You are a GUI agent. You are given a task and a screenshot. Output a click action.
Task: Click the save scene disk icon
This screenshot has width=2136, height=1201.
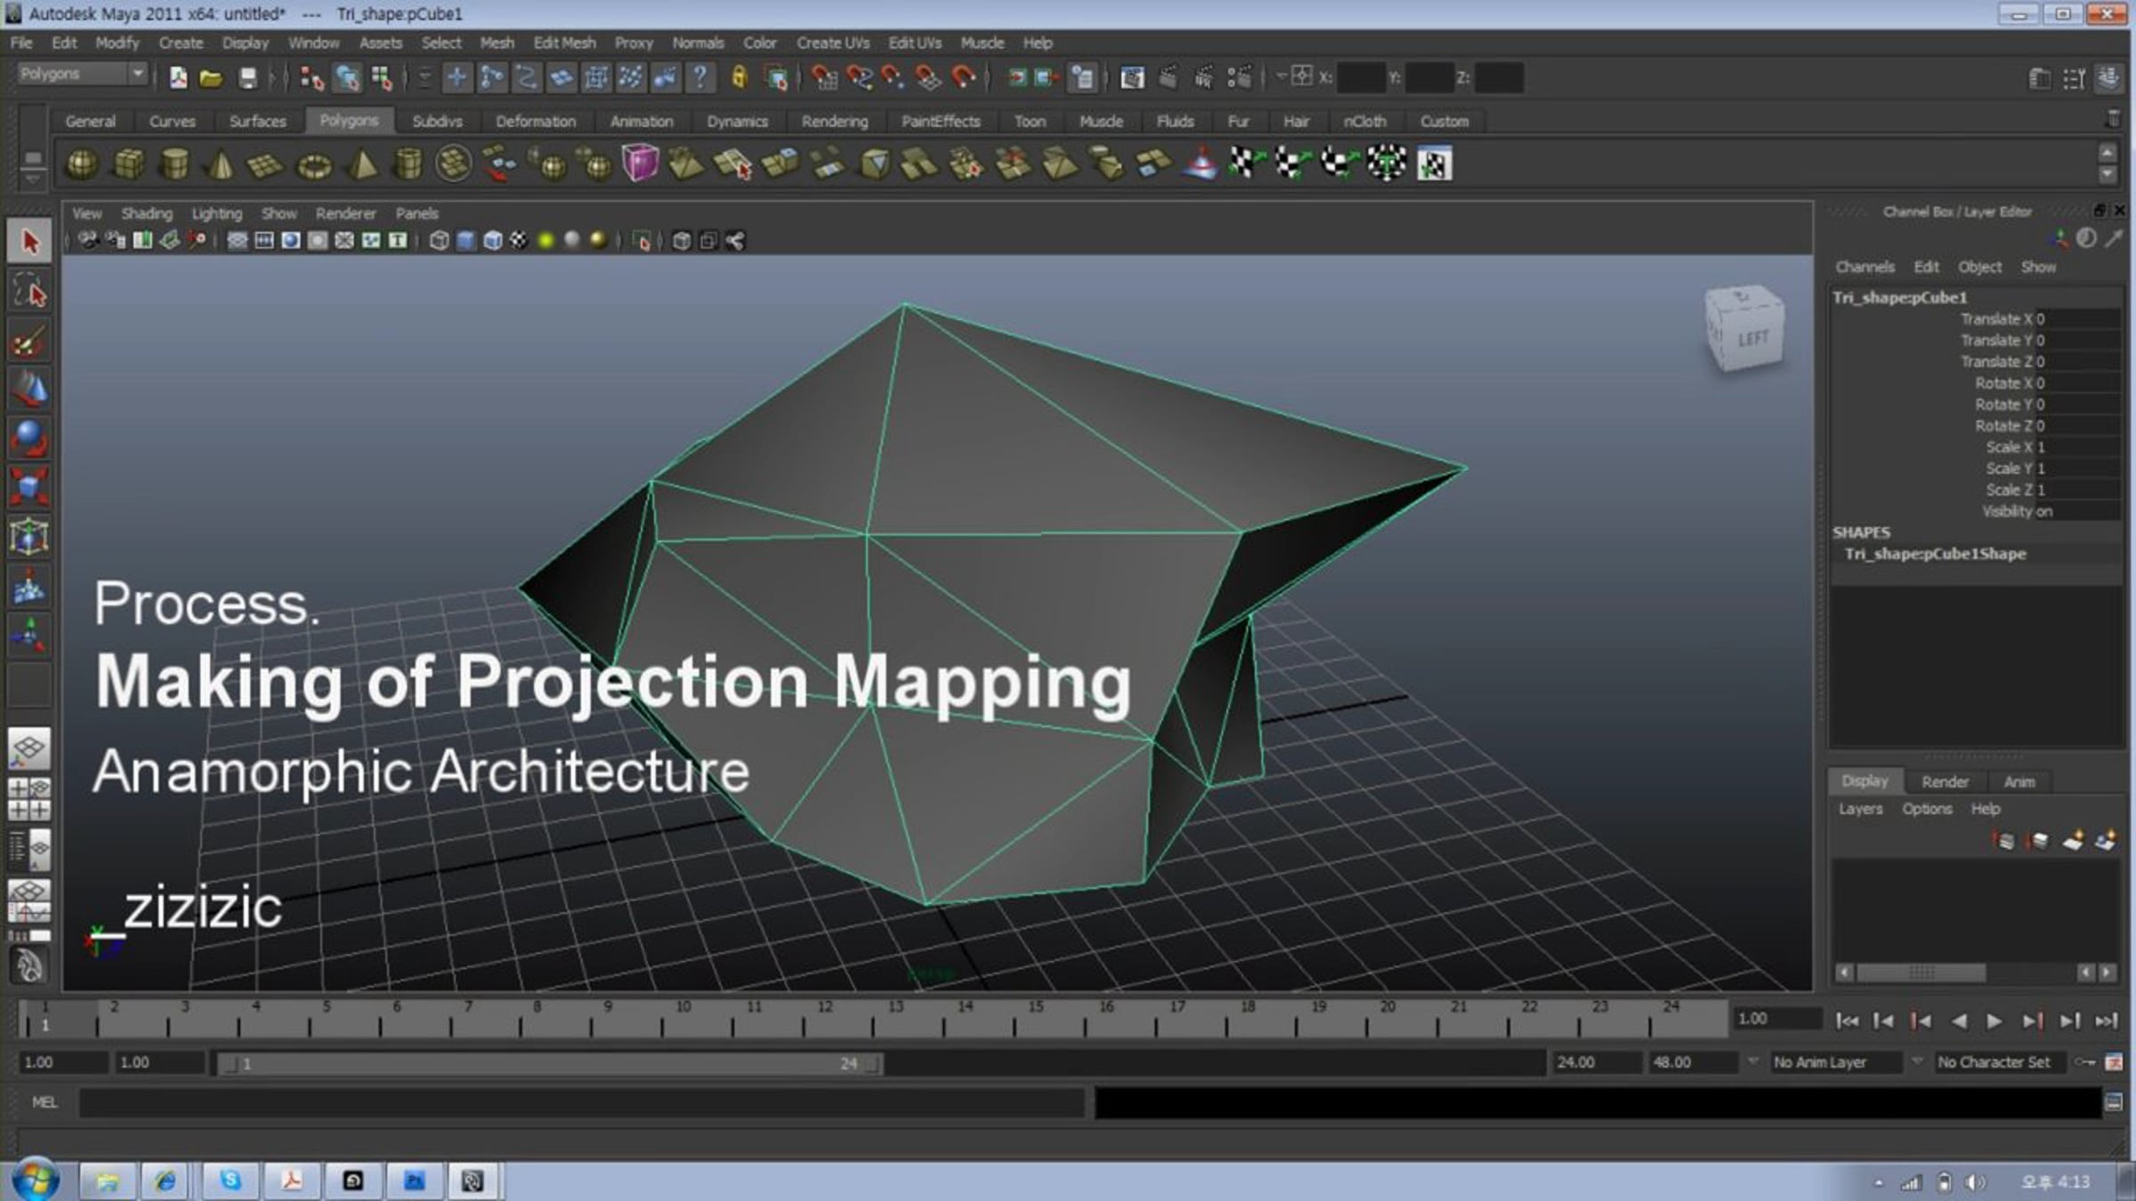click(x=247, y=78)
